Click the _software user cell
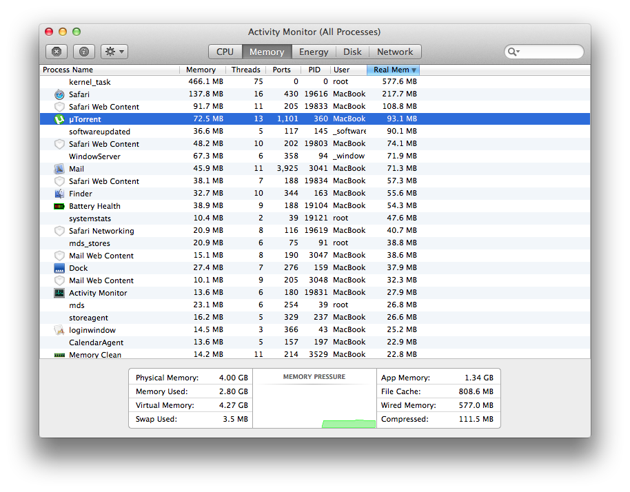The width and height of the screenshot is (630, 492). [349, 132]
